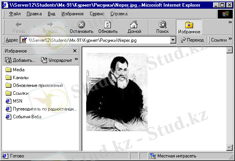Toggle the Избранное favorites toolbar button
235x161 pixels.
(x=189, y=27)
